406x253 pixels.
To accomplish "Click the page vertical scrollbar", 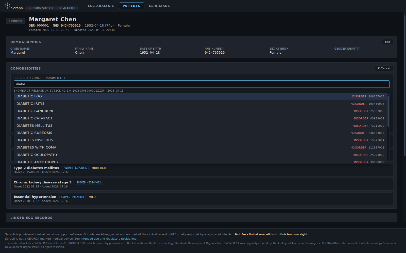I will pyautogui.click(x=405, y=86).
